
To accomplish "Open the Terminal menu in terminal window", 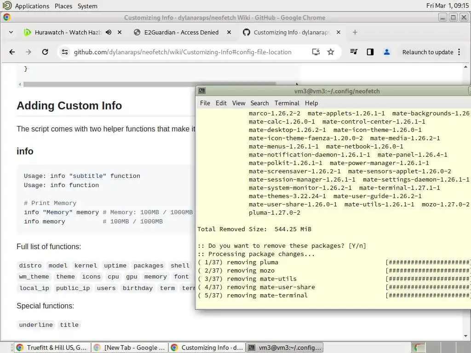I will 287,103.
